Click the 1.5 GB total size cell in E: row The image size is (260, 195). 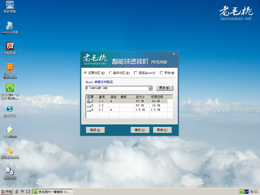click(142, 110)
